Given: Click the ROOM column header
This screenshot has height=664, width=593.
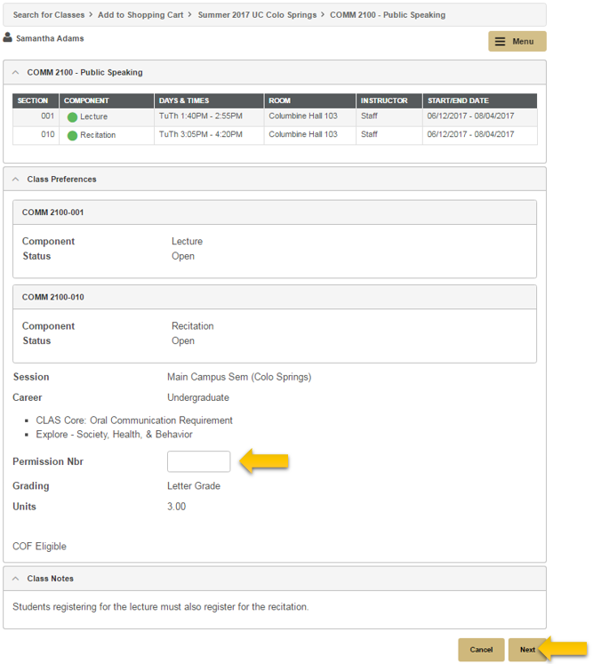Looking at the screenshot, I should [310, 100].
